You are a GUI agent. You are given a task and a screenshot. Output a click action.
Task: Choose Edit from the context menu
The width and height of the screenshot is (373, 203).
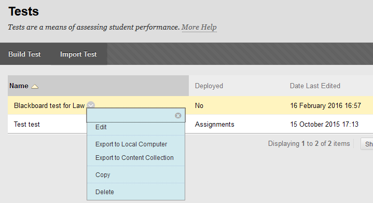[101, 127]
